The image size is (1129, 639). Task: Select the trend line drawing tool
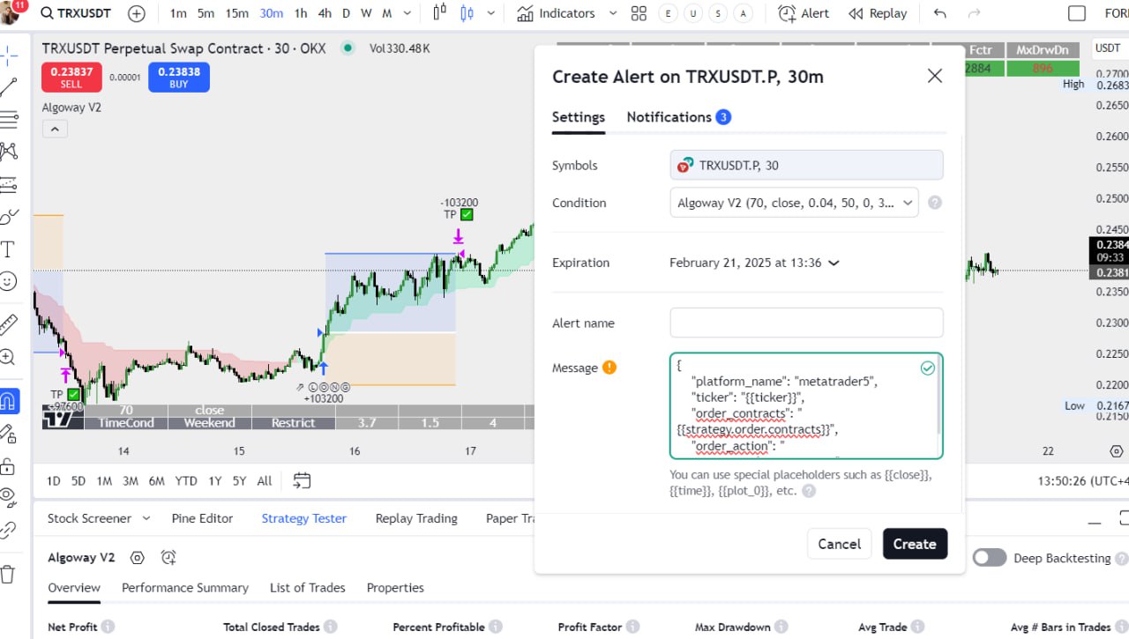[9, 86]
